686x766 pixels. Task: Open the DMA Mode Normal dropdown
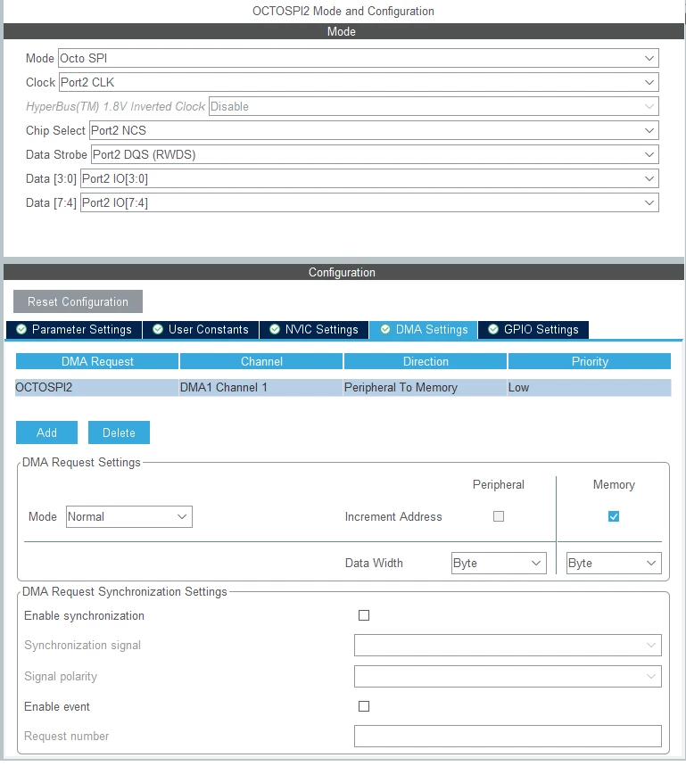click(x=129, y=517)
